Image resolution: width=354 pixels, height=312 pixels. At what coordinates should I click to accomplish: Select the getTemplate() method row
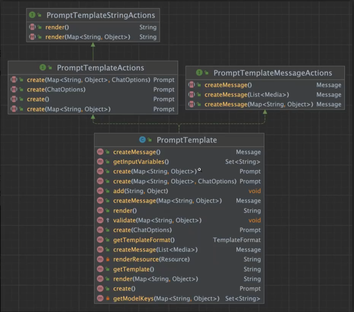133,269
